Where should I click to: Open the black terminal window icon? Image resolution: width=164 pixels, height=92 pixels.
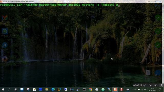click(84, 89)
